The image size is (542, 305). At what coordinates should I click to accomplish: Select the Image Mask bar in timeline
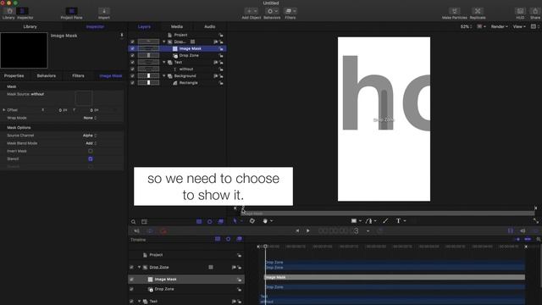[x=395, y=277]
